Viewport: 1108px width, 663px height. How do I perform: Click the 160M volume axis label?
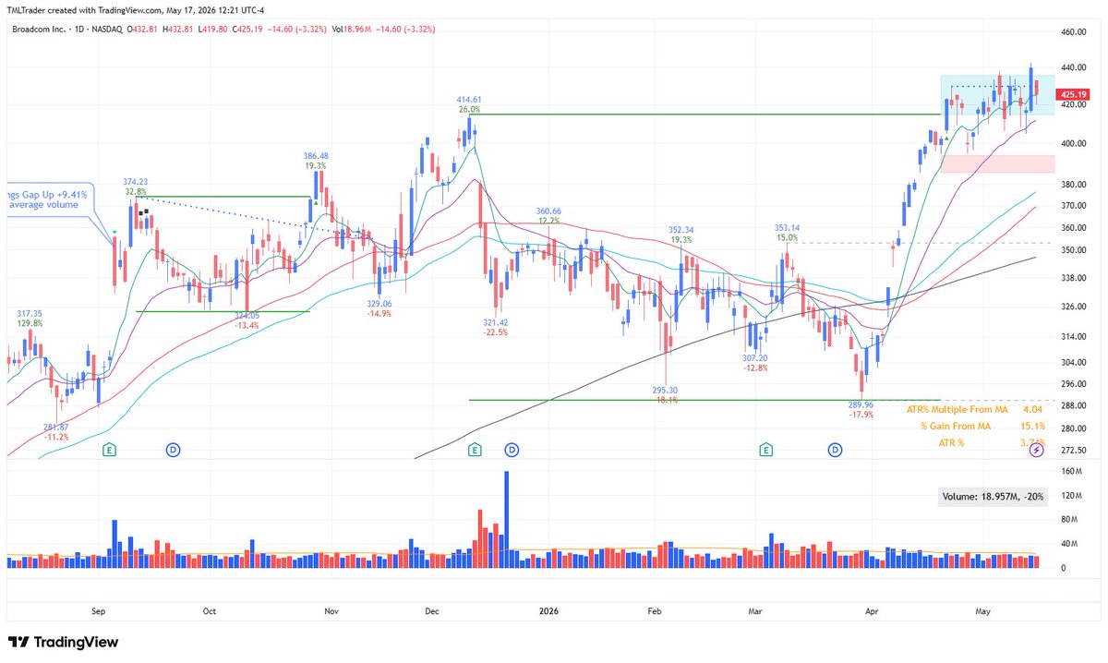click(1072, 472)
